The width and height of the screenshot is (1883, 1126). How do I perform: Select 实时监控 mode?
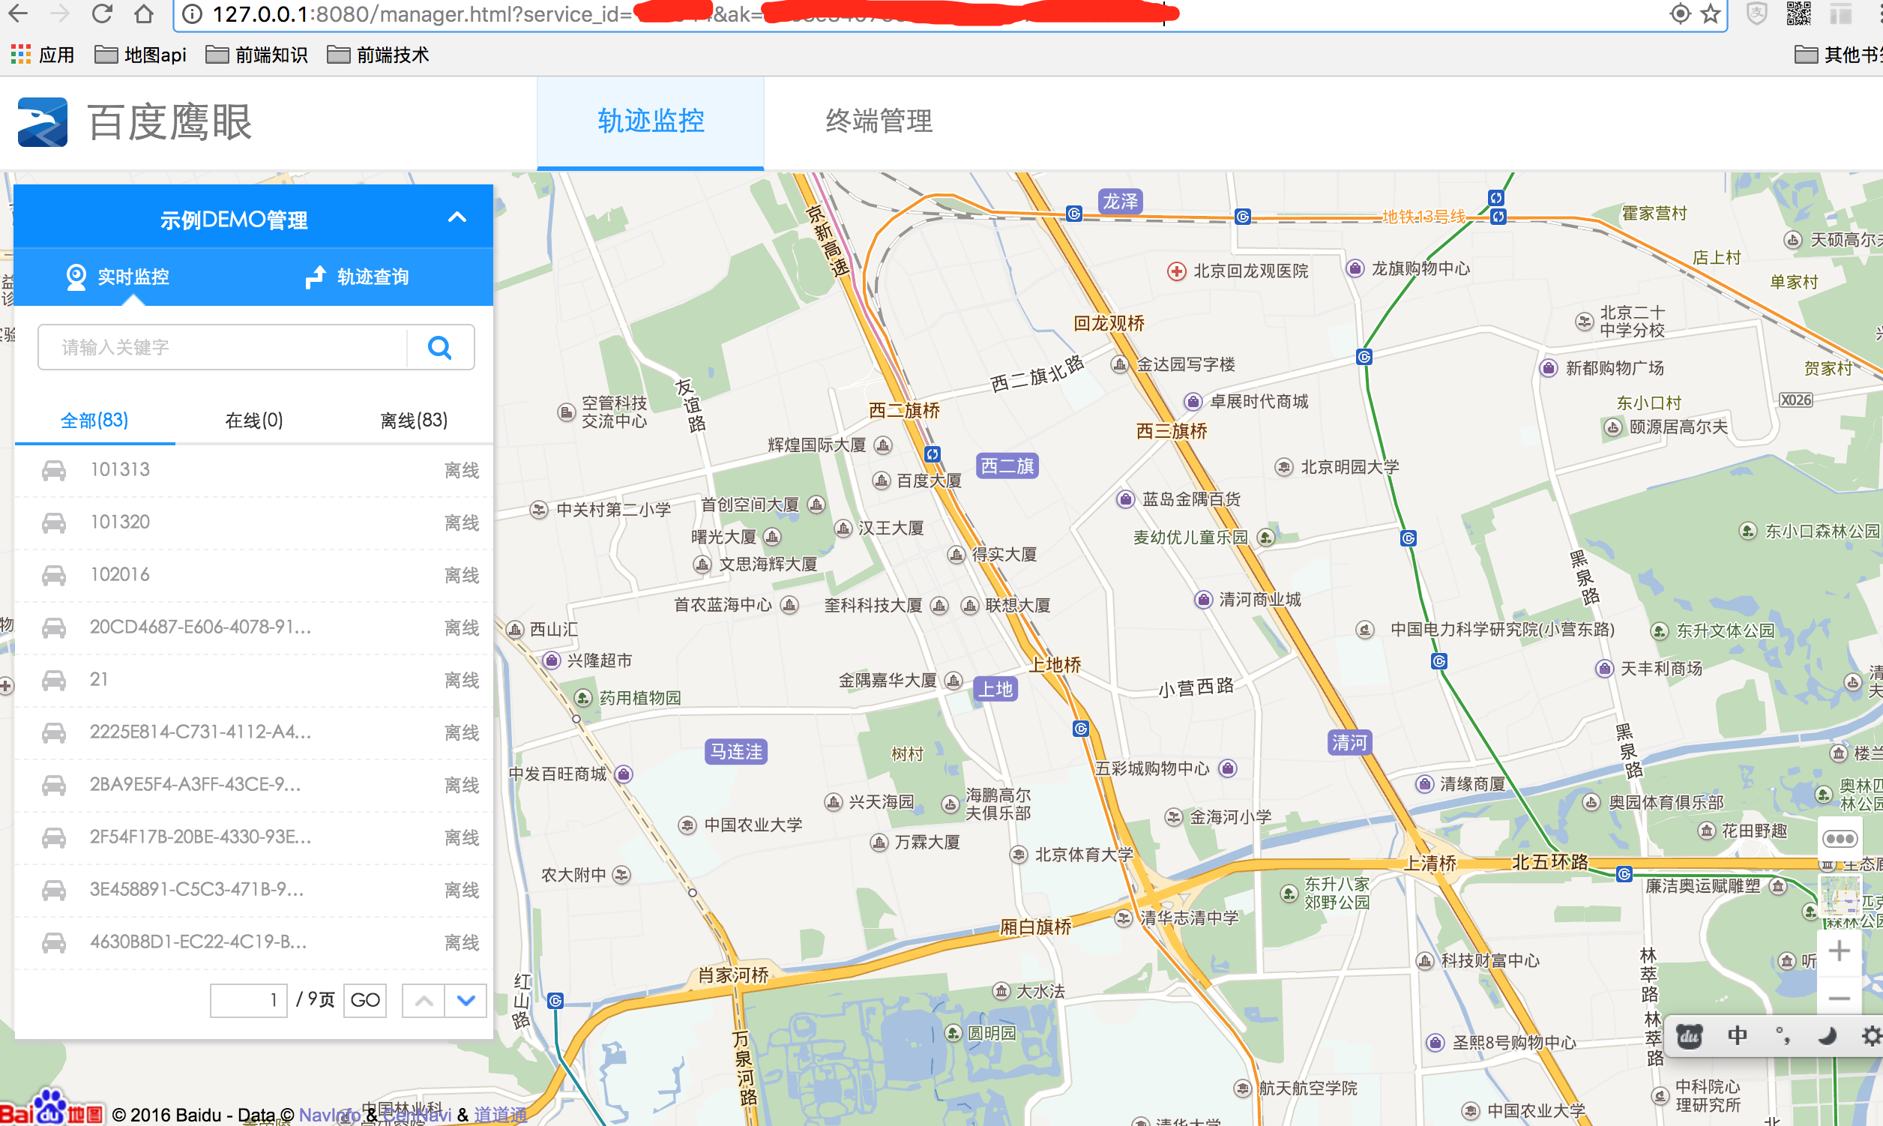tap(119, 277)
